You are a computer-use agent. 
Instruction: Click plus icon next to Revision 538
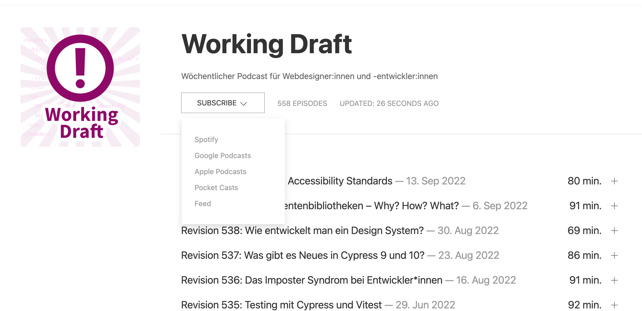614,231
